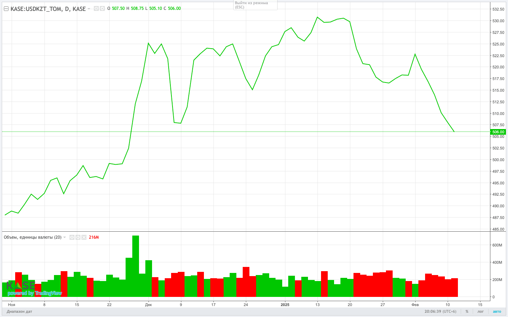Toggle the % percent scale
The height and width of the screenshot is (317, 508).
point(467,311)
